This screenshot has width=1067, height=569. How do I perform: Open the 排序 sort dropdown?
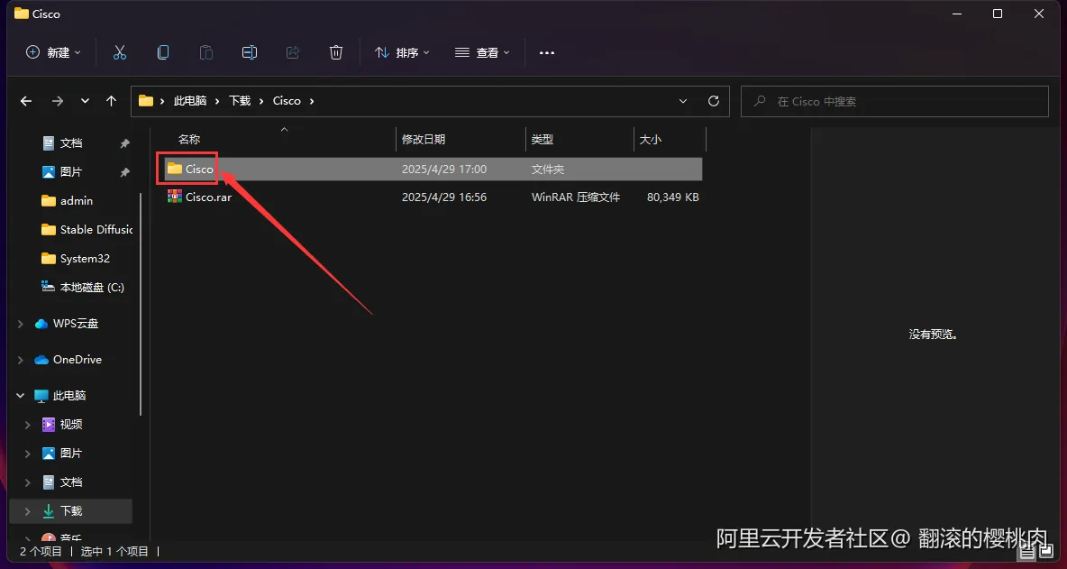pos(402,52)
